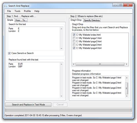The width and height of the screenshot is (137, 123).
Task: Open the Profile menu
Action: coord(27,11)
